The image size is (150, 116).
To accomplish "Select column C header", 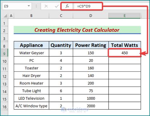I will tap(61, 16).
